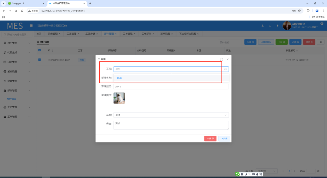Select 修车 from the 工艺 dropdown list

pos(119,78)
